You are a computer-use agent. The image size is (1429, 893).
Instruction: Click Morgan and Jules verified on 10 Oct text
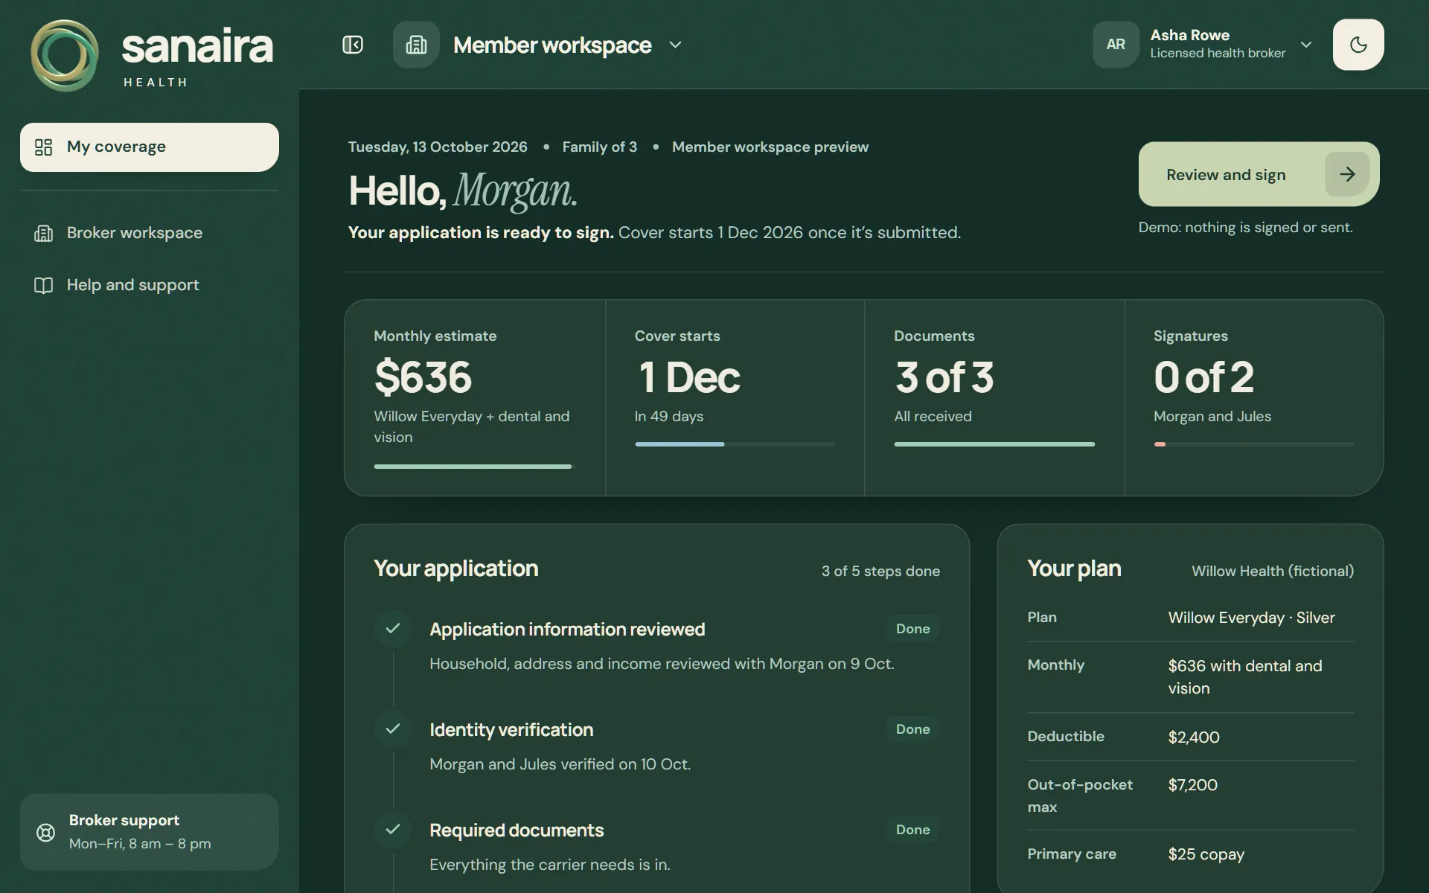pos(560,764)
